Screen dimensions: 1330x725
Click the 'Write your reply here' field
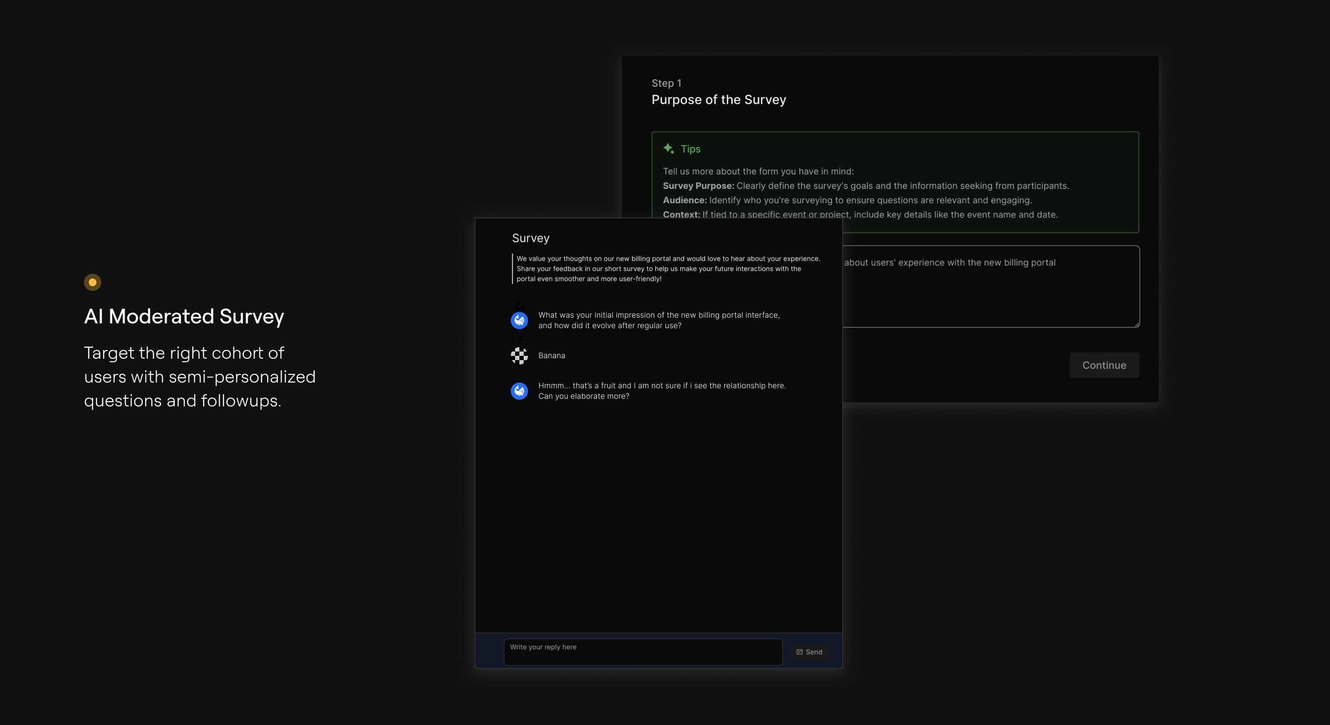point(642,652)
